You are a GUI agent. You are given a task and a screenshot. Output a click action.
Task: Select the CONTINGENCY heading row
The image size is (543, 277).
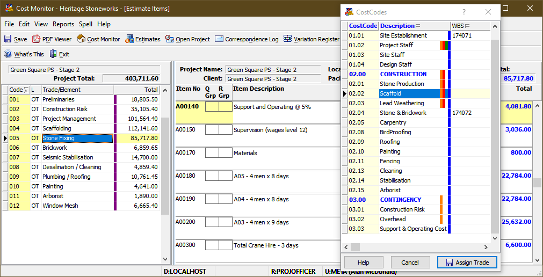coord(416,200)
